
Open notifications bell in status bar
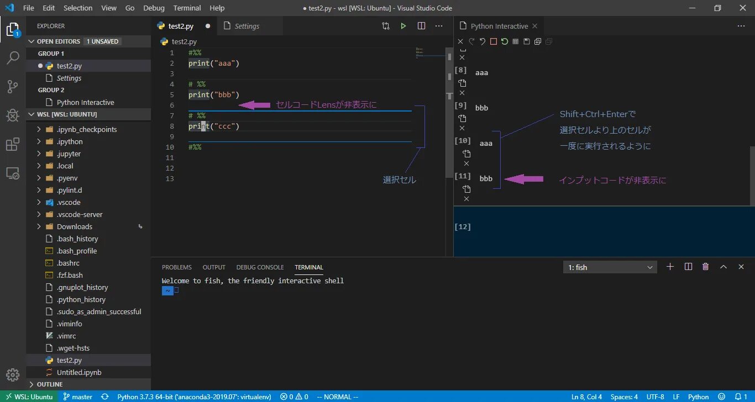pyautogui.click(x=741, y=396)
